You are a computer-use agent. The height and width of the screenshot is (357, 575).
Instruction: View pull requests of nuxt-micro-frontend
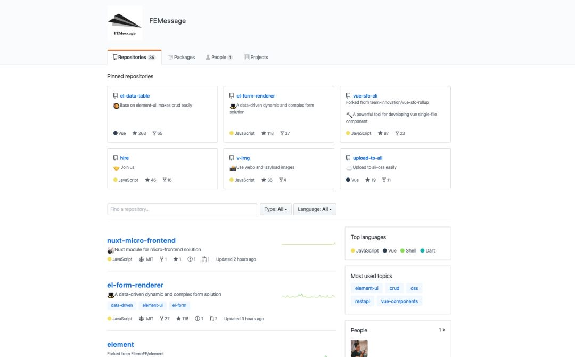[x=206, y=259]
